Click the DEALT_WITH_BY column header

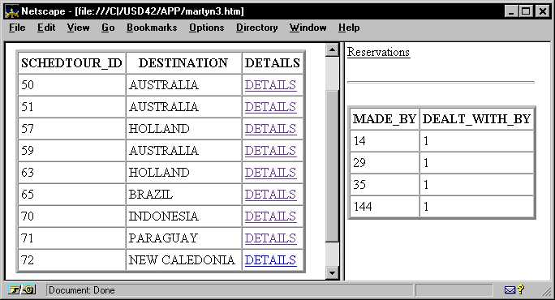pos(476,119)
